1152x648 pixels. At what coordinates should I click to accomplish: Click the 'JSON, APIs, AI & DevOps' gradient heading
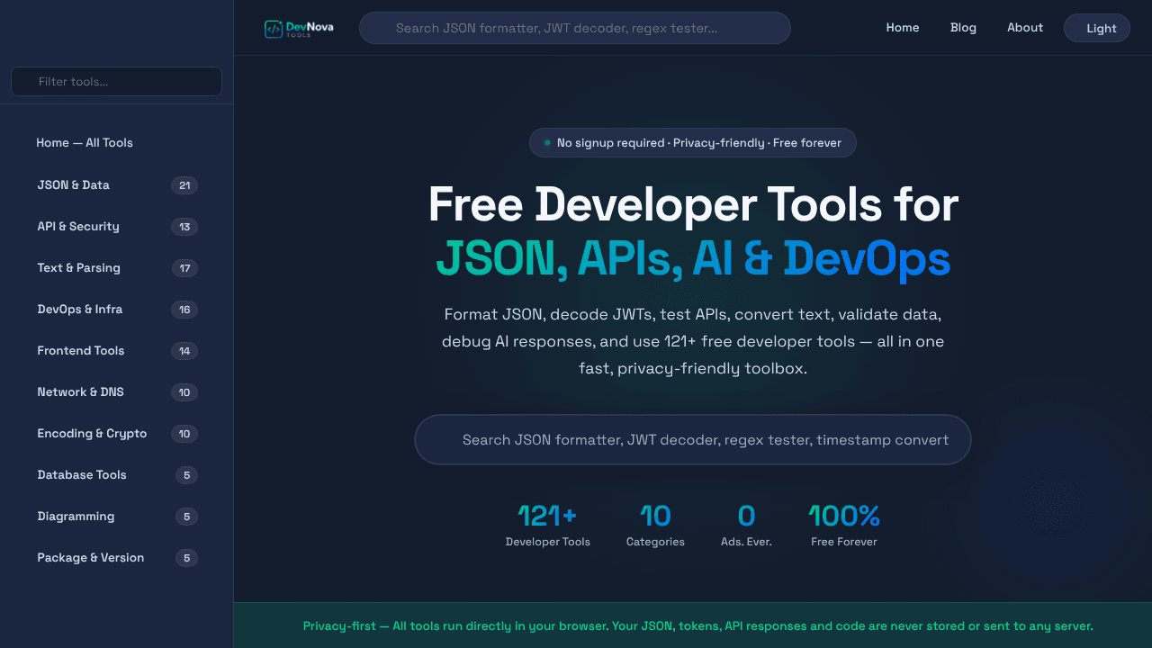(693, 258)
